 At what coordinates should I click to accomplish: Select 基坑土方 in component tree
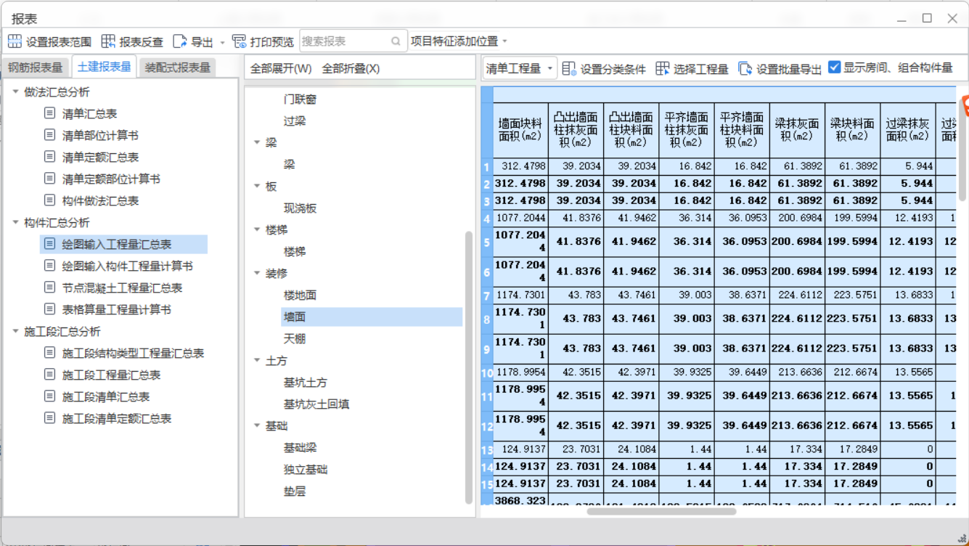click(306, 382)
